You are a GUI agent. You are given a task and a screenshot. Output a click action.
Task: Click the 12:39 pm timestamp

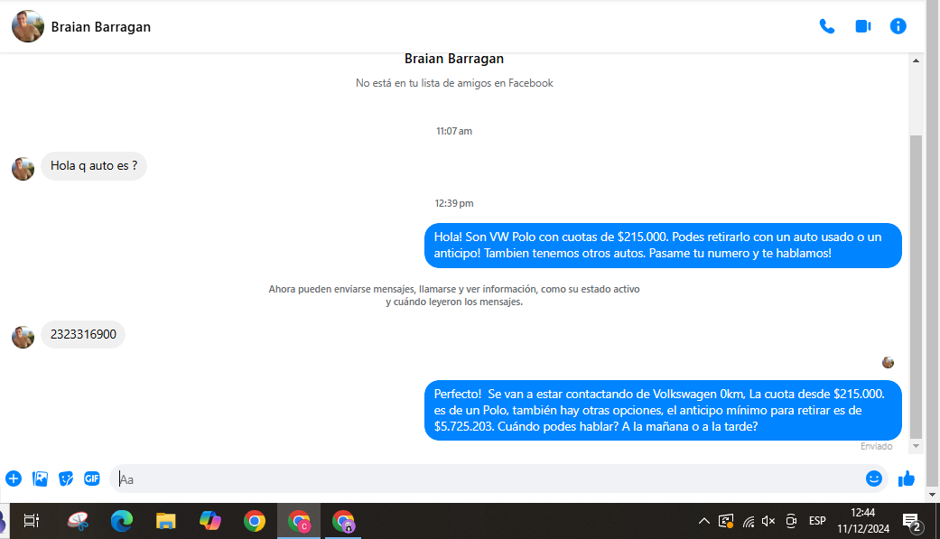click(x=454, y=203)
